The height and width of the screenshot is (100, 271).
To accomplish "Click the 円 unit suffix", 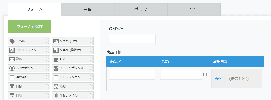I will [205, 74].
